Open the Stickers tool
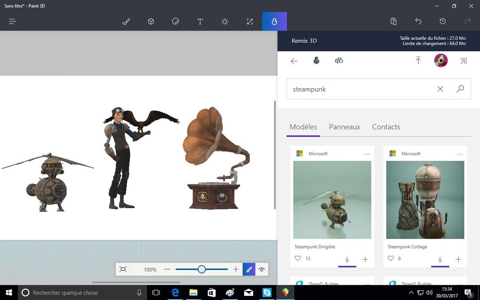This screenshot has width=480, height=300. pos(176,22)
